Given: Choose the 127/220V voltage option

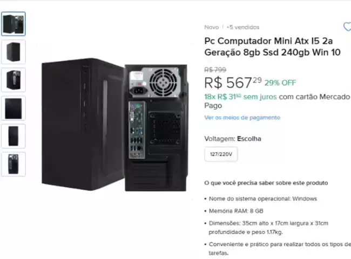Looking at the screenshot, I should (x=221, y=154).
